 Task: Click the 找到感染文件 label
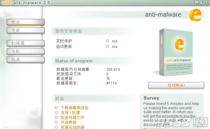(x=69, y=74)
